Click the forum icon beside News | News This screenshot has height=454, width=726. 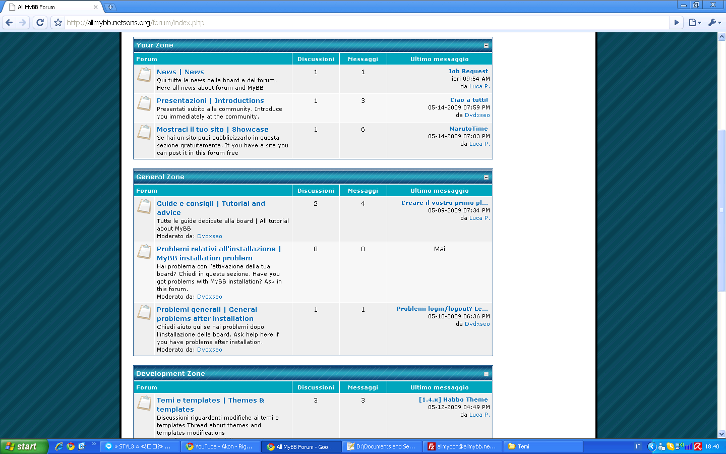[144, 75]
